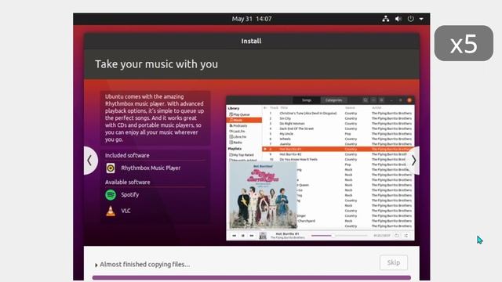502x282 pixels.
Task: Click the VLC cone icon
Action: pos(111,211)
